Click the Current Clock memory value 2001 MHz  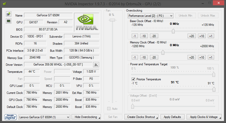click(62, 93)
